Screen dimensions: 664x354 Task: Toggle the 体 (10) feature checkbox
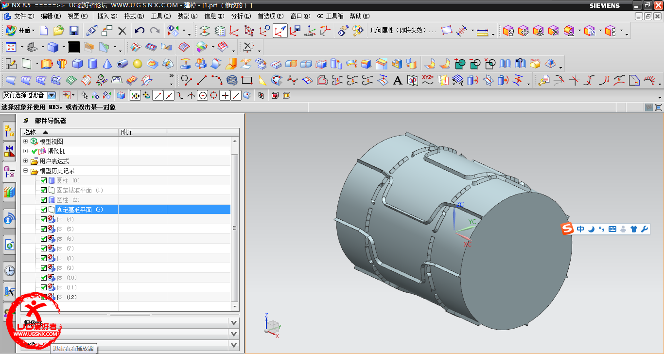point(44,278)
